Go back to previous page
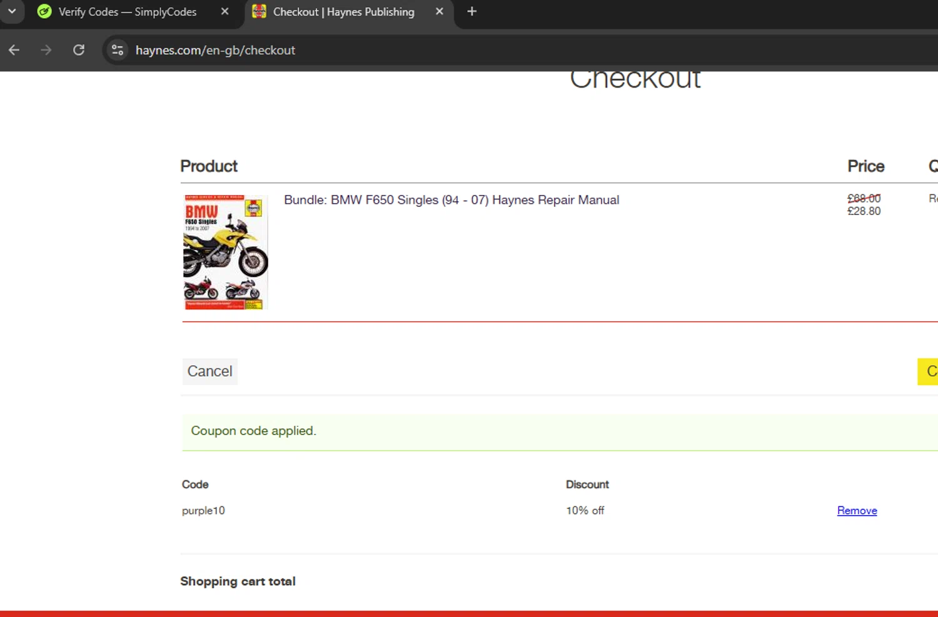The height and width of the screenshot is (617, 938). tap(14, 50)
